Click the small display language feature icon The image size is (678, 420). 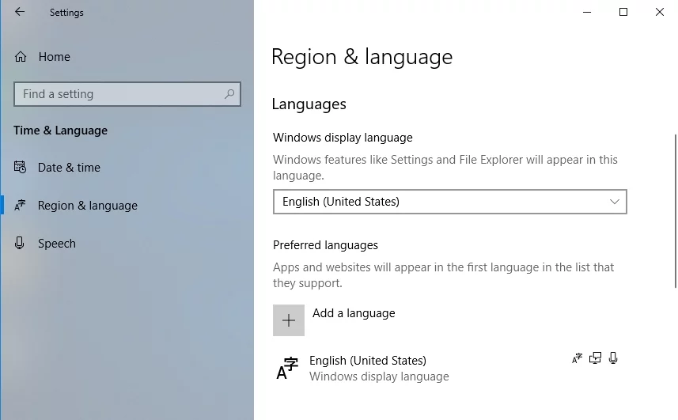coord(577,359)
